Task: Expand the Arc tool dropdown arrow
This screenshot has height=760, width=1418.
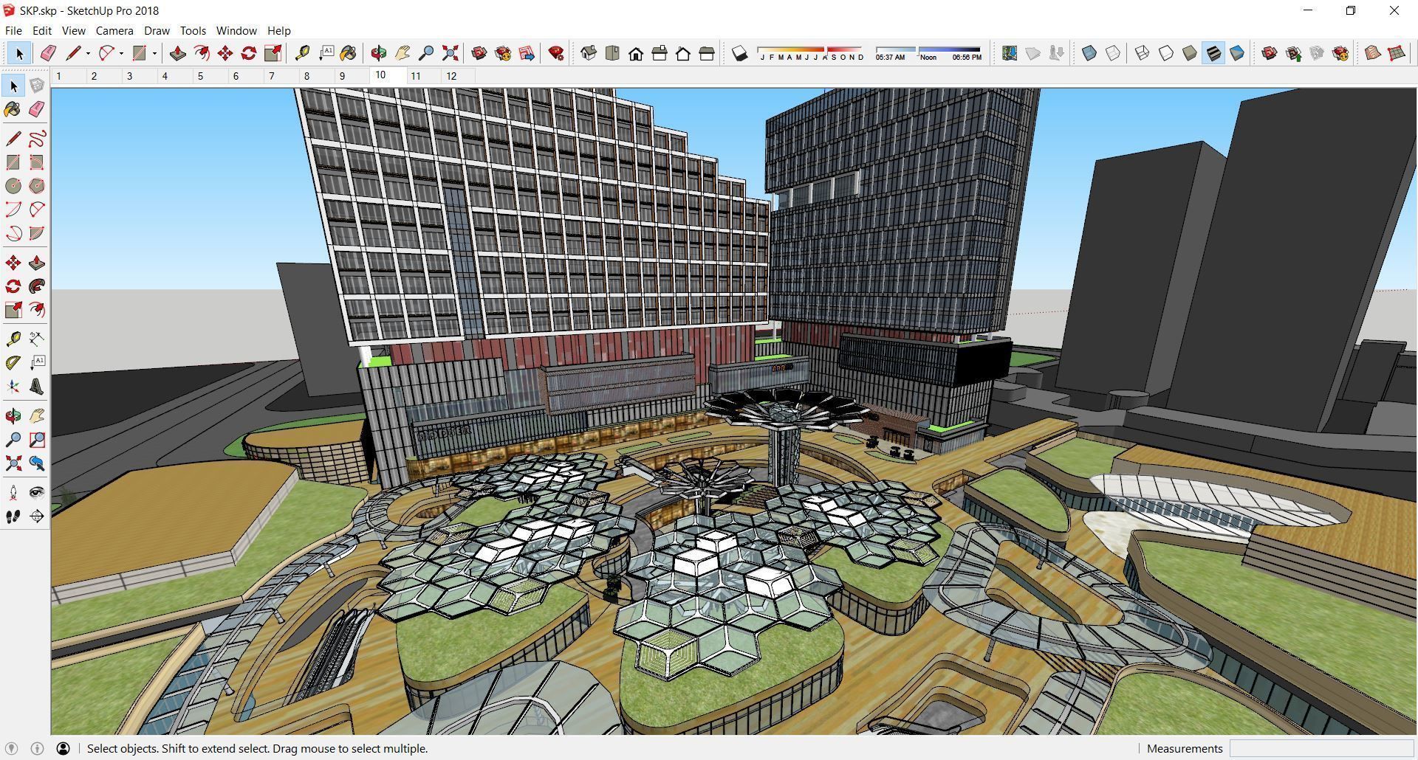Action: click(121, 53)
